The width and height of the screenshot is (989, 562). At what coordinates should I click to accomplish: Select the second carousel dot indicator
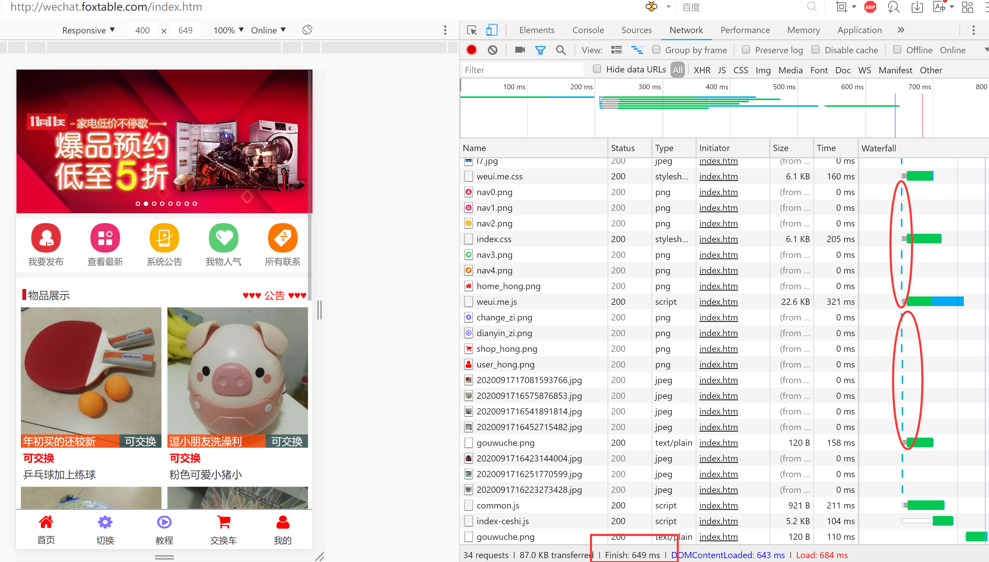[x=146, y=203]
